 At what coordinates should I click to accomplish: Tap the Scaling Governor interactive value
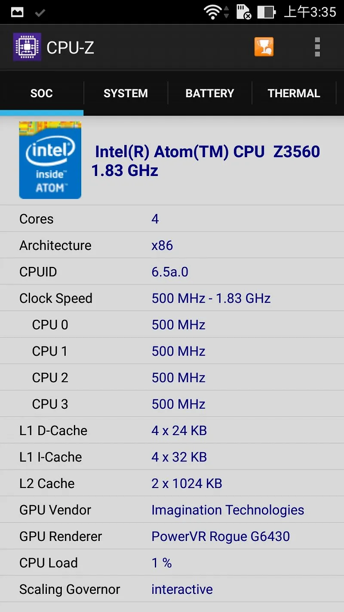pos(182,589)
